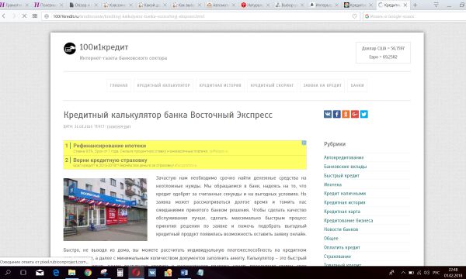
Task: Switch to the Выбор browser tab
Action: [290, 5]
